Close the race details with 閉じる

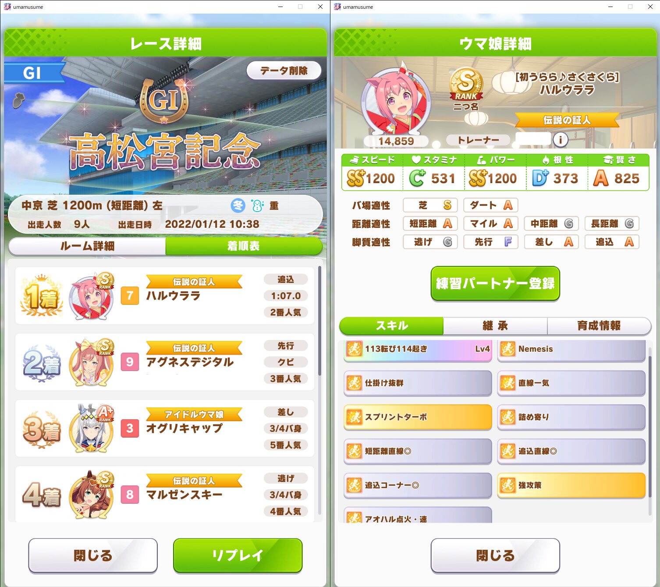point(93,555)
